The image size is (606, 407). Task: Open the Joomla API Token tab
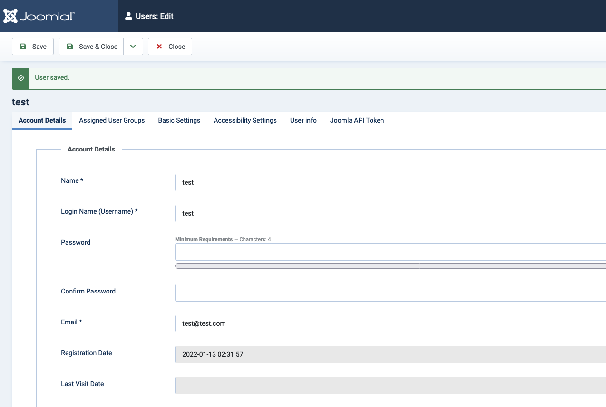pyautogui.click(x=357, y=120)
